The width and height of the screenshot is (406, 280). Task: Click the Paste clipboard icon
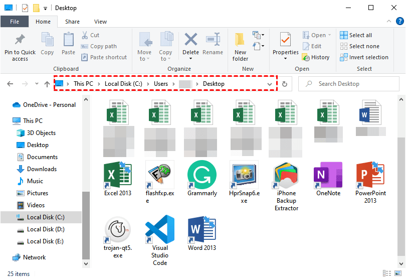69,40
